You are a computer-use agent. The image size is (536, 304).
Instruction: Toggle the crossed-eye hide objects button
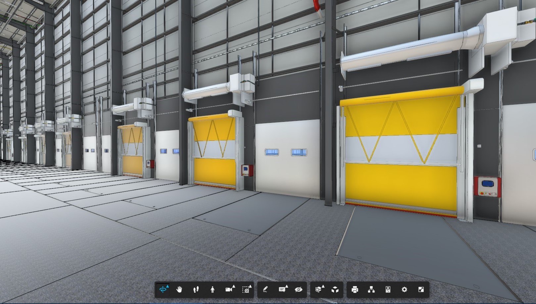coord(298,289)
